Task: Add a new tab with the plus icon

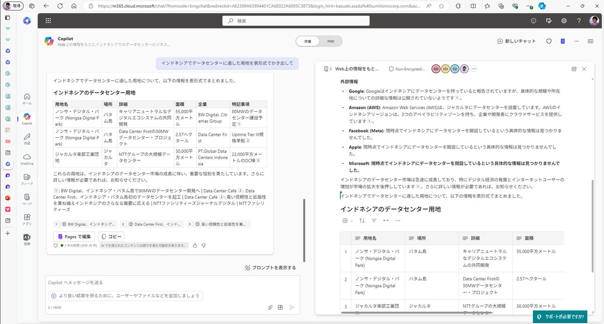Action: point(8,233)
